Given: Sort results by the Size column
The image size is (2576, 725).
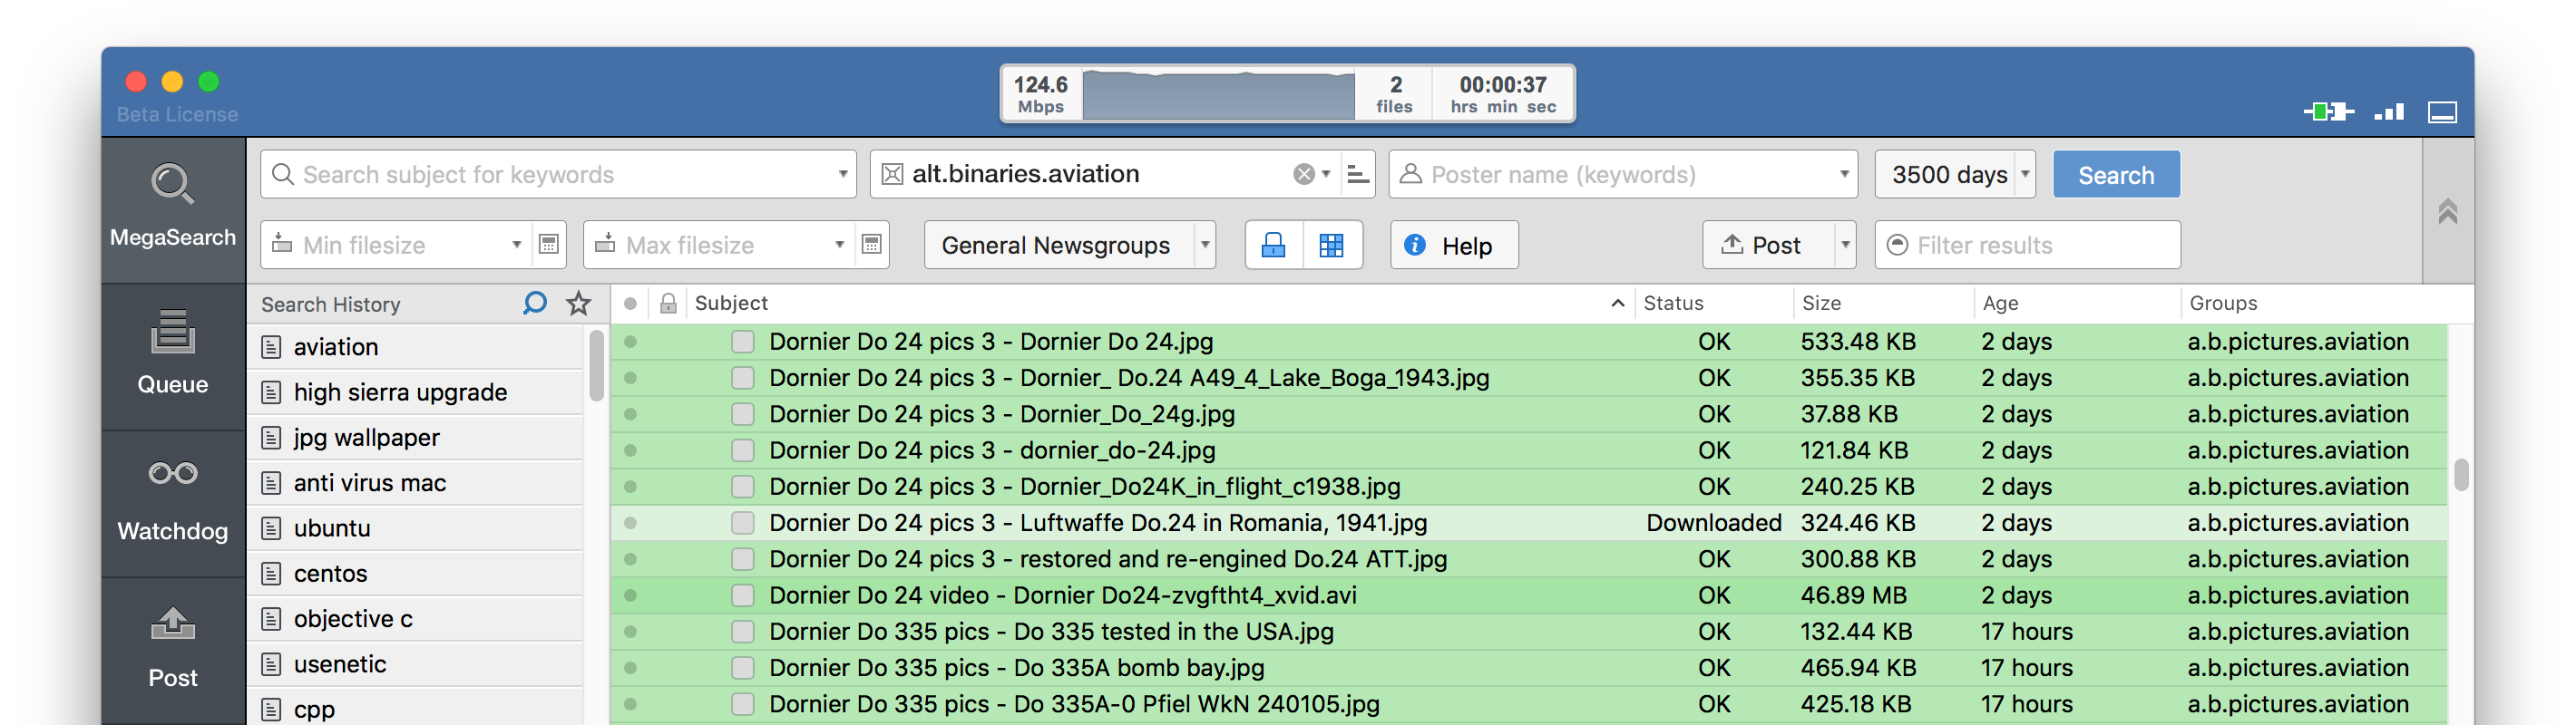Looking at the screenshot, I should point(1821,304).
